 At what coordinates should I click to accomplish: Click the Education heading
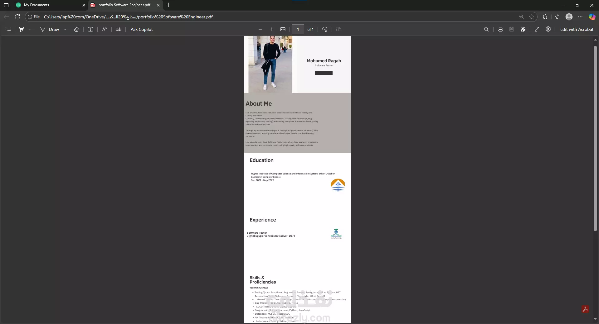[x=261, y=160]
